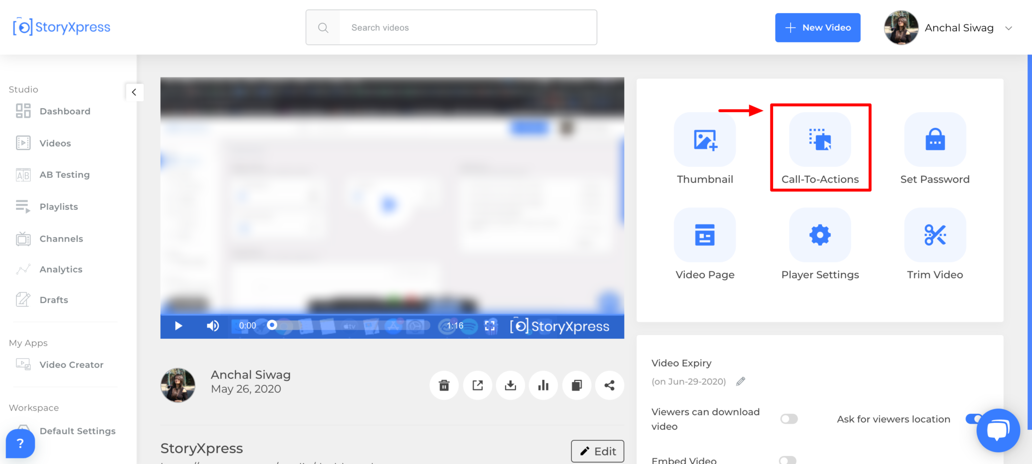
Task: Open the Video Page settings icon
Action: pos(704,235)
